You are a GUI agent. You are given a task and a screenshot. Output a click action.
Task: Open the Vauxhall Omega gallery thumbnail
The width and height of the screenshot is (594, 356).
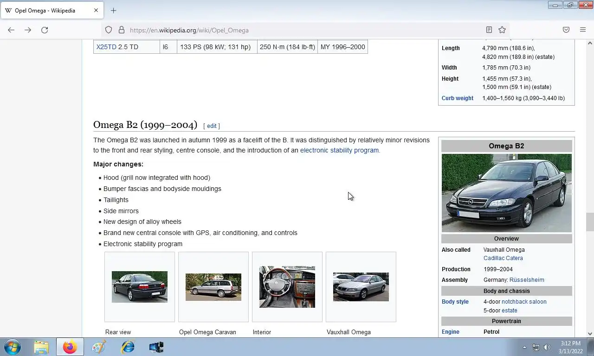click(x=361, y=287)
